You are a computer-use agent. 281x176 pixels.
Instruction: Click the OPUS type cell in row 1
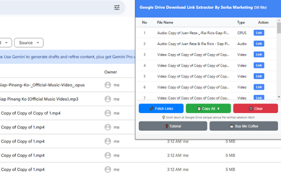tap(242, 33)
